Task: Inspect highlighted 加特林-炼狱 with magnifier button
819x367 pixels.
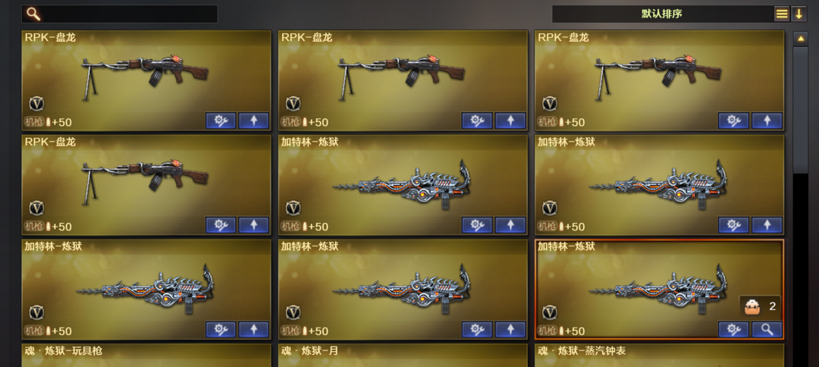Action: pos(767,329)
